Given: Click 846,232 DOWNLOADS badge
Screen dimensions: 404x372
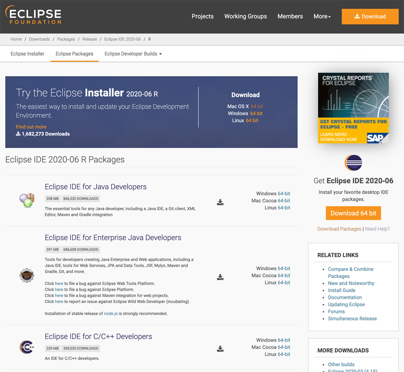Looking at the screenshot, I should 81,199.
